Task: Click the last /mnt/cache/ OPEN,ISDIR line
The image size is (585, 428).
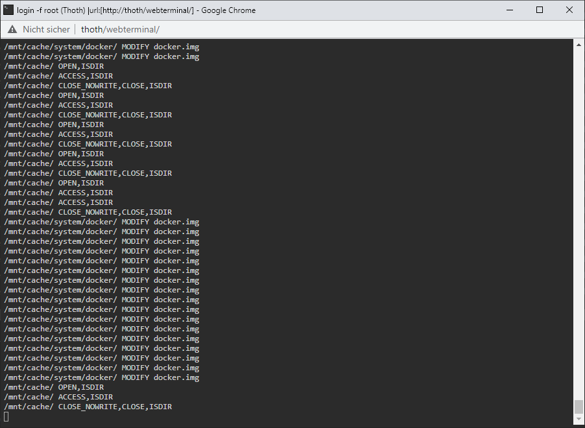Action: click(54, 387)
